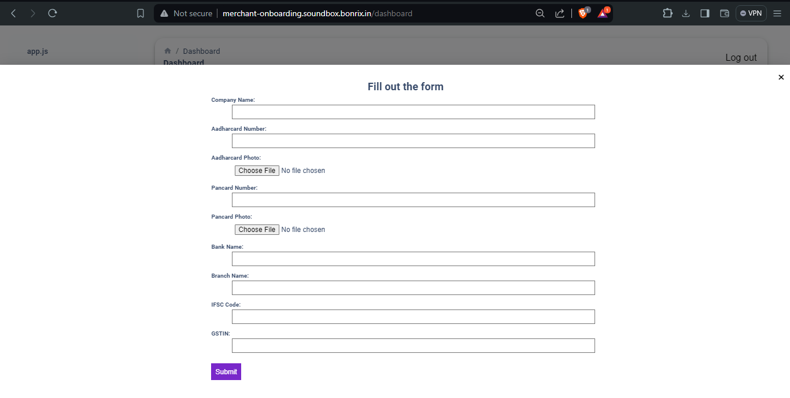Screen dimensions: 790x398
Task: Click the back navigation arrow
Action: [x=13, y=13]
